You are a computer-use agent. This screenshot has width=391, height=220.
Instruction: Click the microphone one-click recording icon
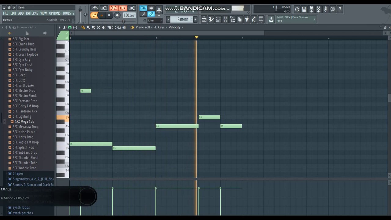tap(326, 9)
